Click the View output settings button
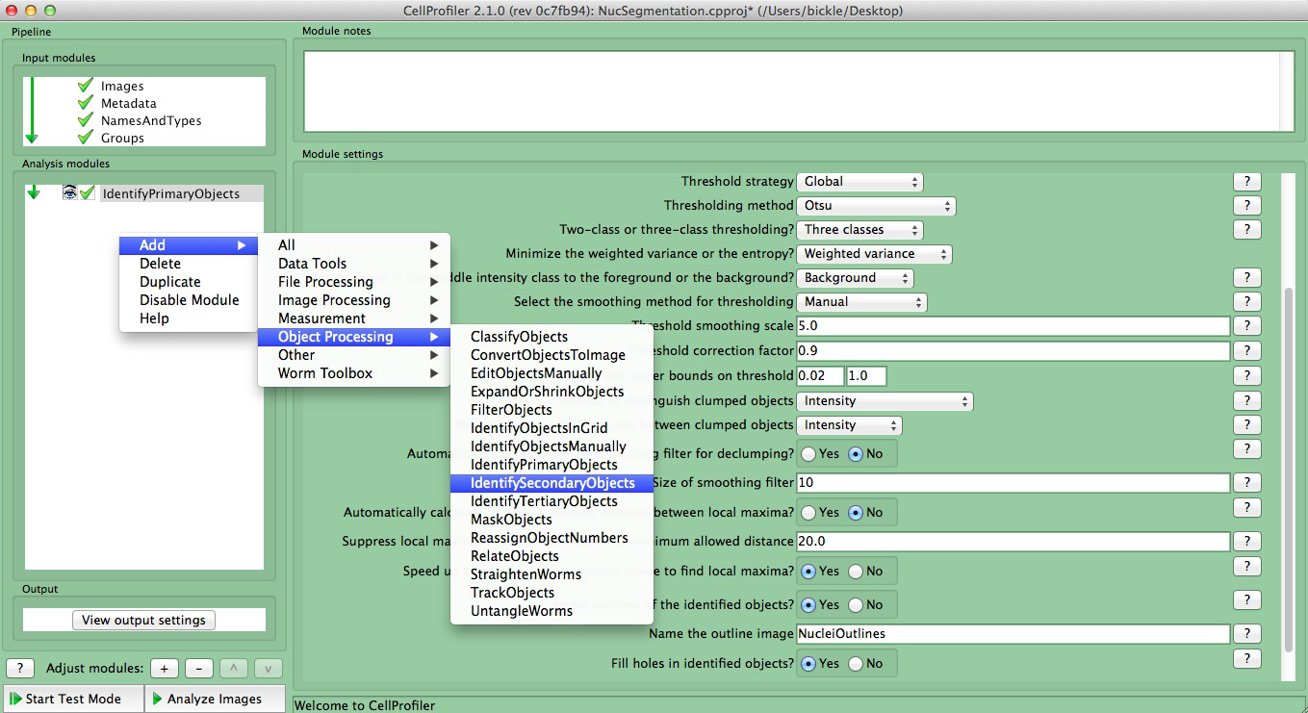The width and height of the screenshot is (1308, 713). pyautogui.click(x=143, y=620)
